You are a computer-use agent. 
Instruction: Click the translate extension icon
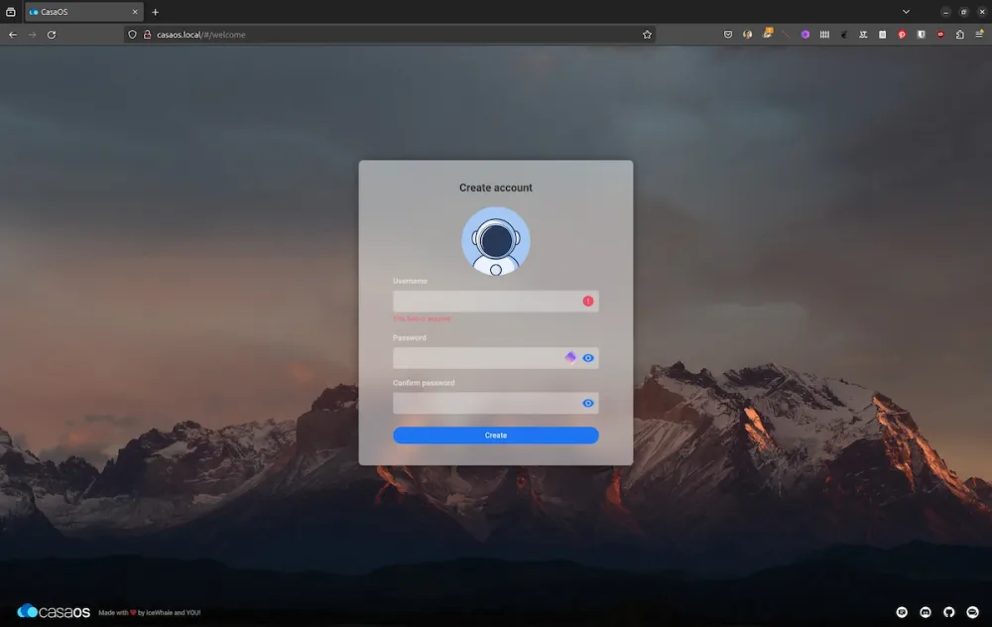click(863, 35)
